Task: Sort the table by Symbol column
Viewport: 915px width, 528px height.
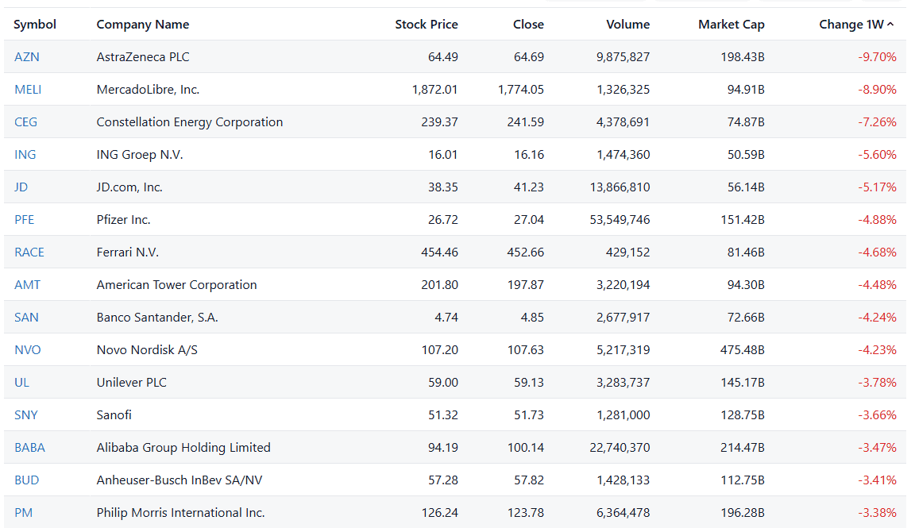Action: coord(35,25)
